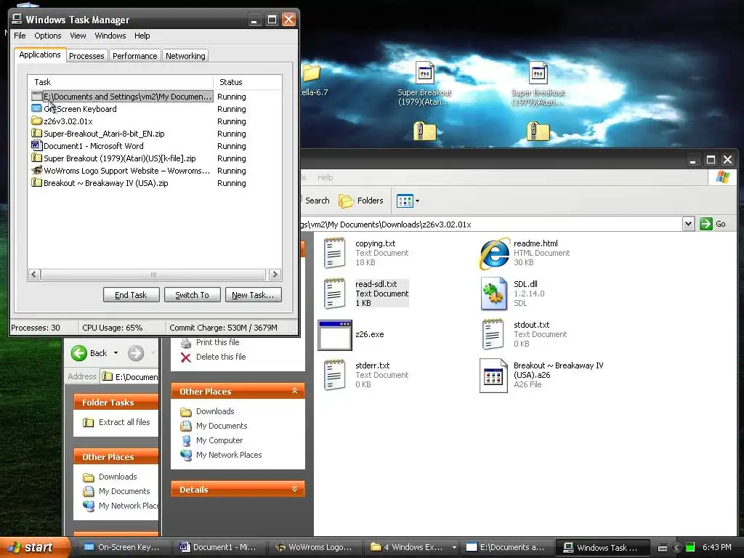Switch to WoWroms Logo taskbar button
Image resolution: width=744 pixels, height=558 pixels.
pyautogui.click(x=314, y=547)
